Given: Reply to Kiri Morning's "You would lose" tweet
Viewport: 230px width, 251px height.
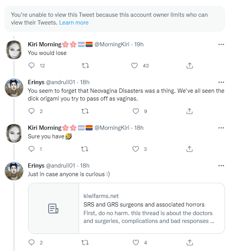Looking at the screenshot, I should (32, 65).
